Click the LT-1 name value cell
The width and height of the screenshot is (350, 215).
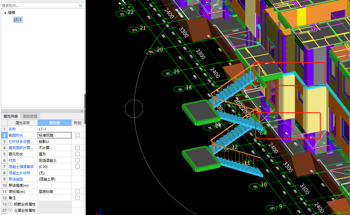(55, 129)
